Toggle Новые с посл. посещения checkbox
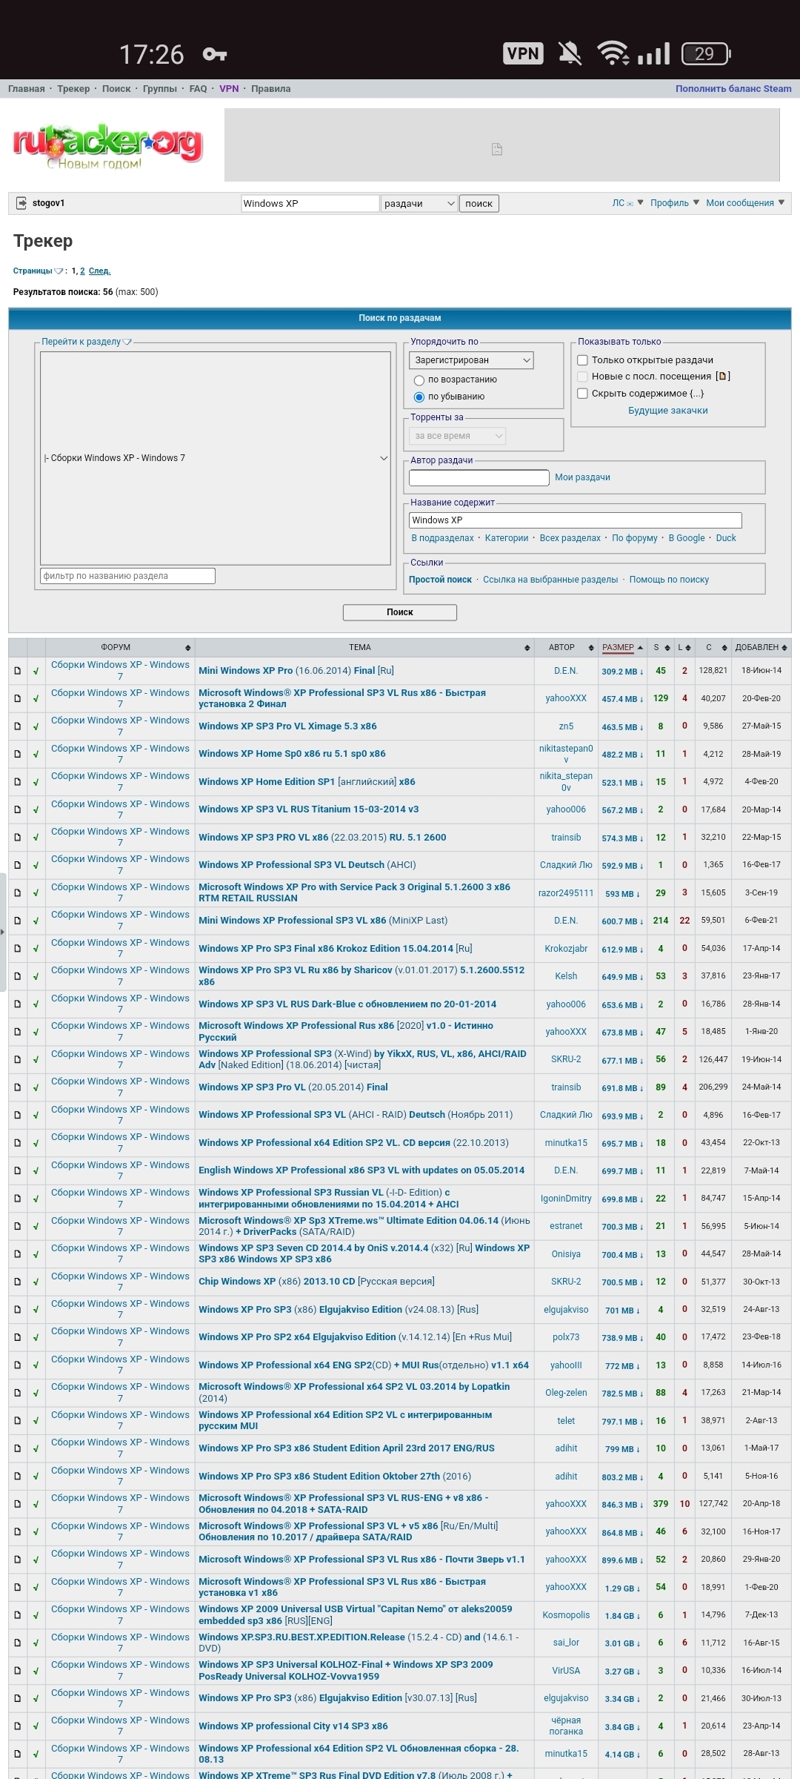The image size is (800, 1779). [582, 377]
